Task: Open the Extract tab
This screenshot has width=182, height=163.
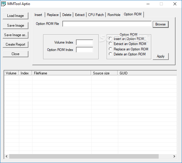Action: click(80, 15)
